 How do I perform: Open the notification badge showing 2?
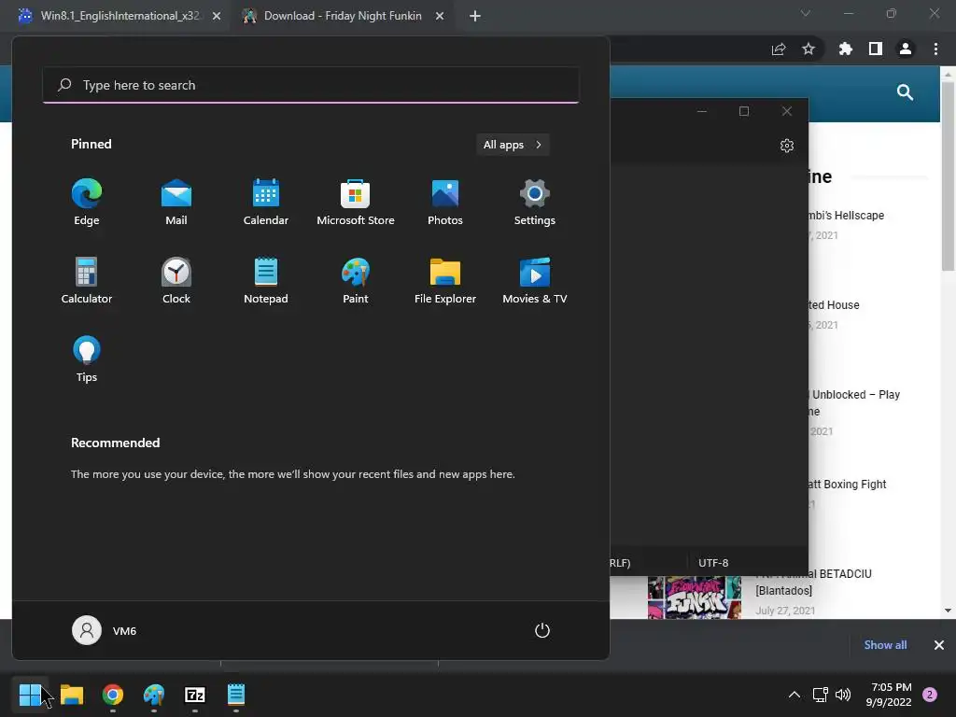pyautogui.click(x=930, y=695)
